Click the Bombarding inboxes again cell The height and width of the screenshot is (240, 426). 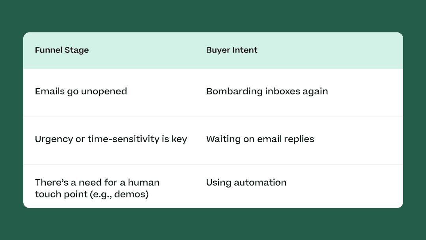[267, 91]
